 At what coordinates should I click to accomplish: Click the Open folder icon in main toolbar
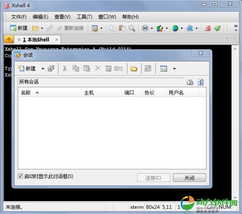coord(35,28)
